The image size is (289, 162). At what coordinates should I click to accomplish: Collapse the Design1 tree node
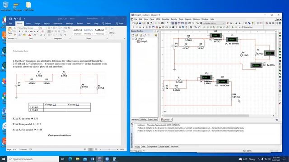point(133,39)
